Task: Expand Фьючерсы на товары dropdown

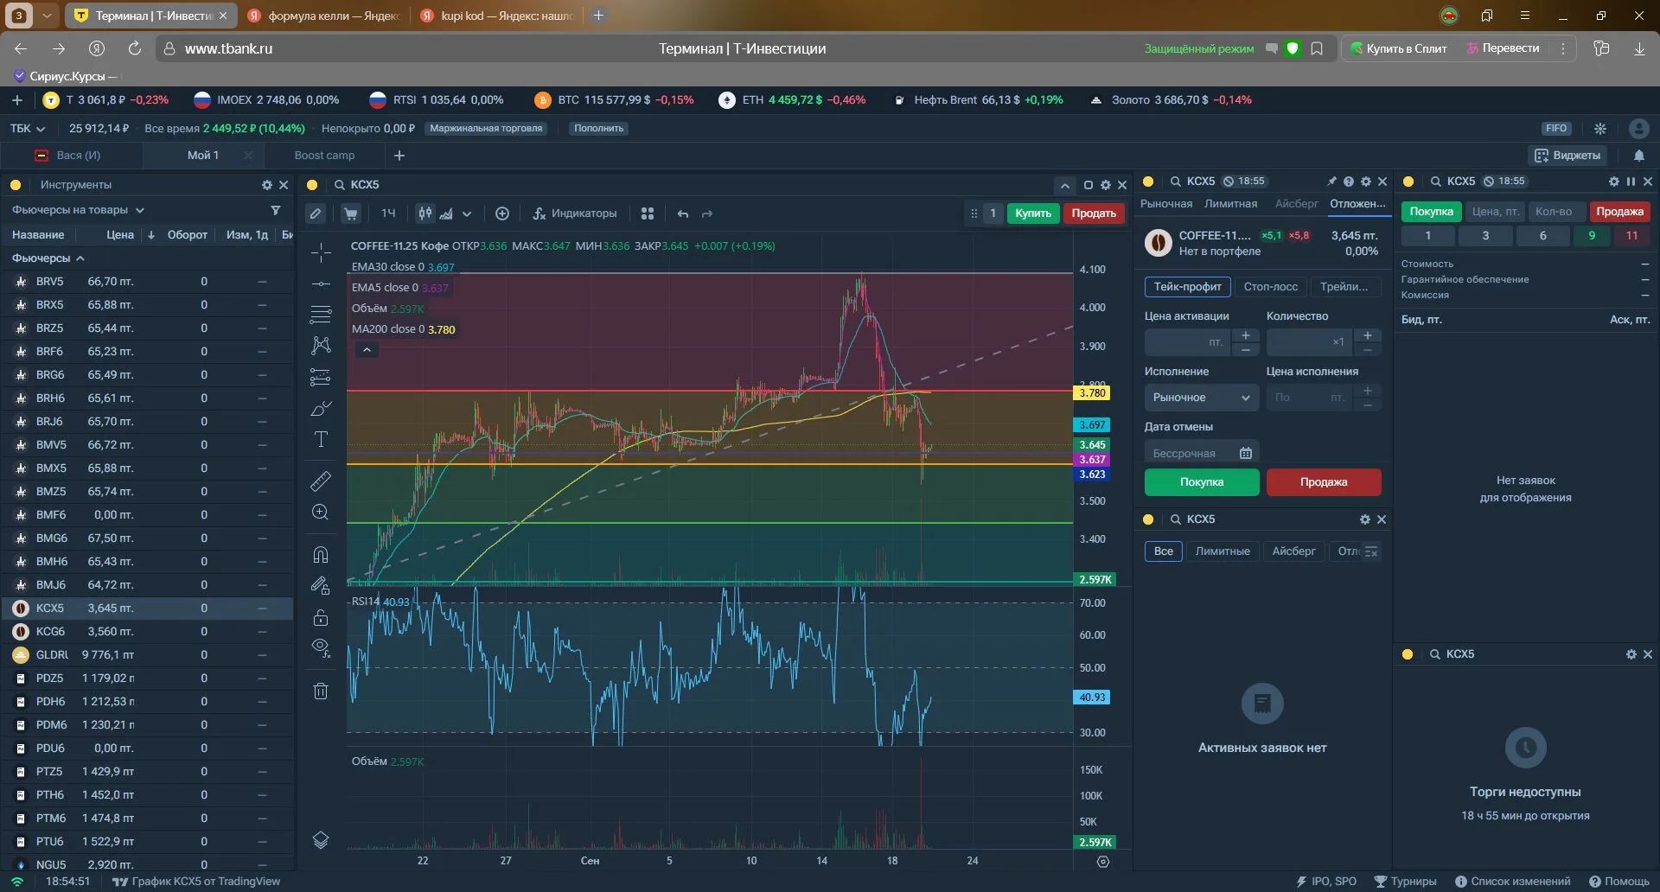Action: tap(78, 210)
